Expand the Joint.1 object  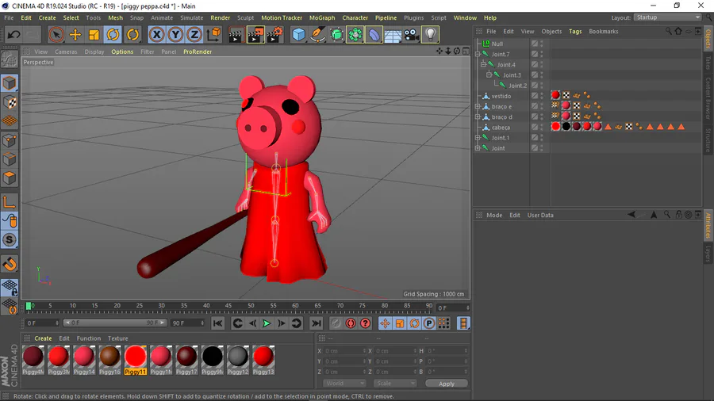pos(478,138)
